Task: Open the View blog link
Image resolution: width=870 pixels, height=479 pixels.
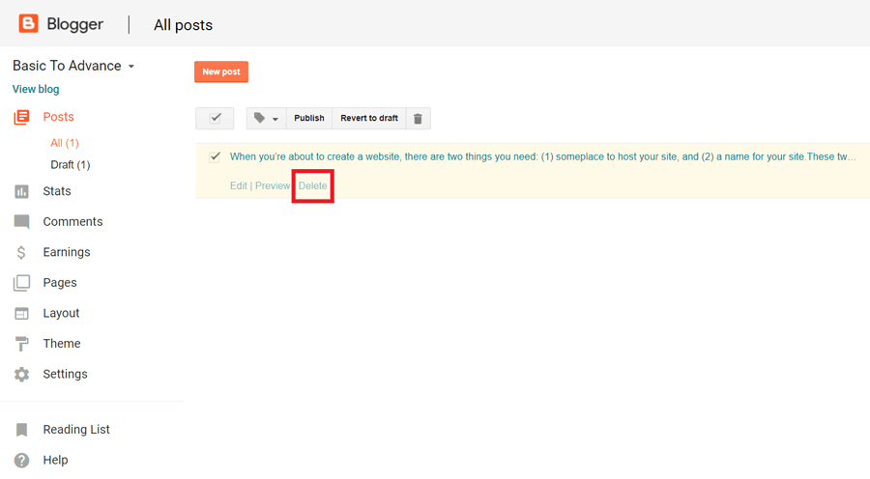Action: [36, 89]
